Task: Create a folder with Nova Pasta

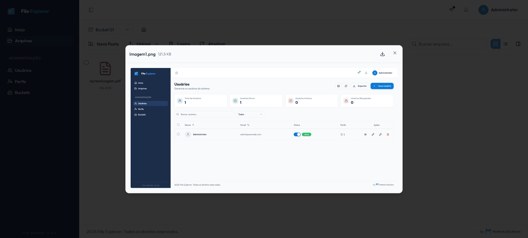Action: (x=103, y=44)
